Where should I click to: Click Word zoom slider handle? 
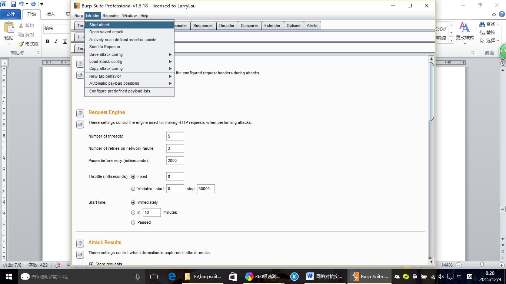482,265
